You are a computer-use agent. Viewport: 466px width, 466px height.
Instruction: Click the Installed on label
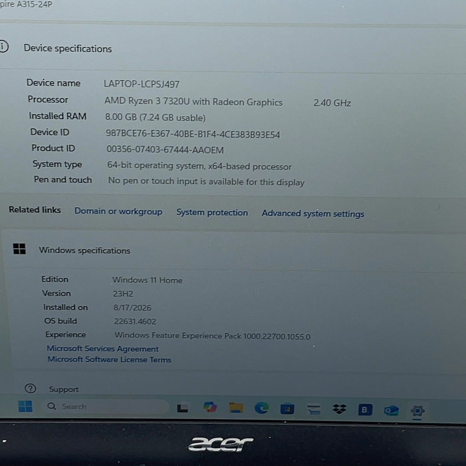click(x=65, y=307)
